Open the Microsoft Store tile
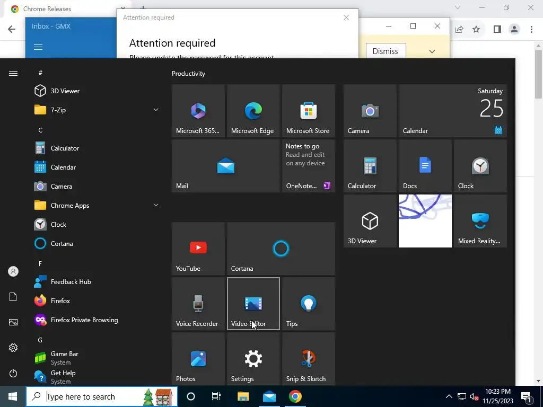The image size is (543, 407). click(x=308, y=111)
